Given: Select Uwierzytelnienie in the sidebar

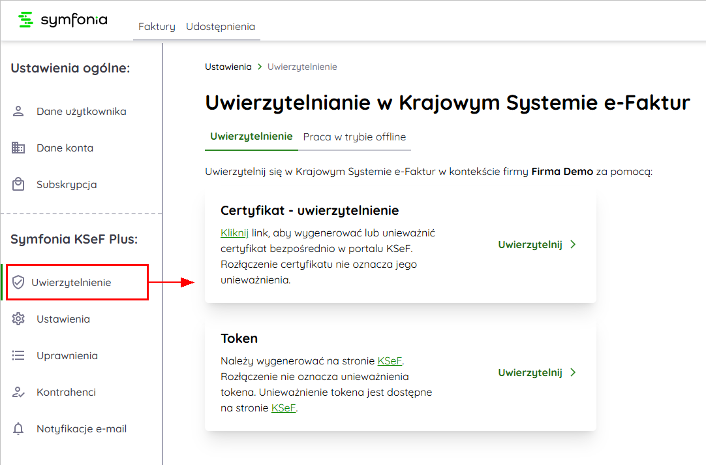Looking at the screenshot, I should (x=71, y=283).
